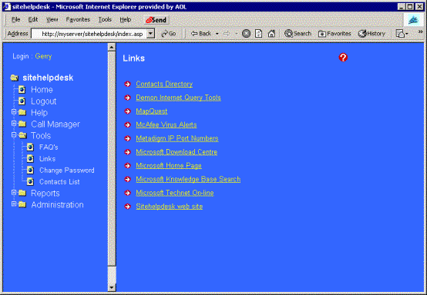Click the sidebar scrollbar up arrow

tap(112, 47)
